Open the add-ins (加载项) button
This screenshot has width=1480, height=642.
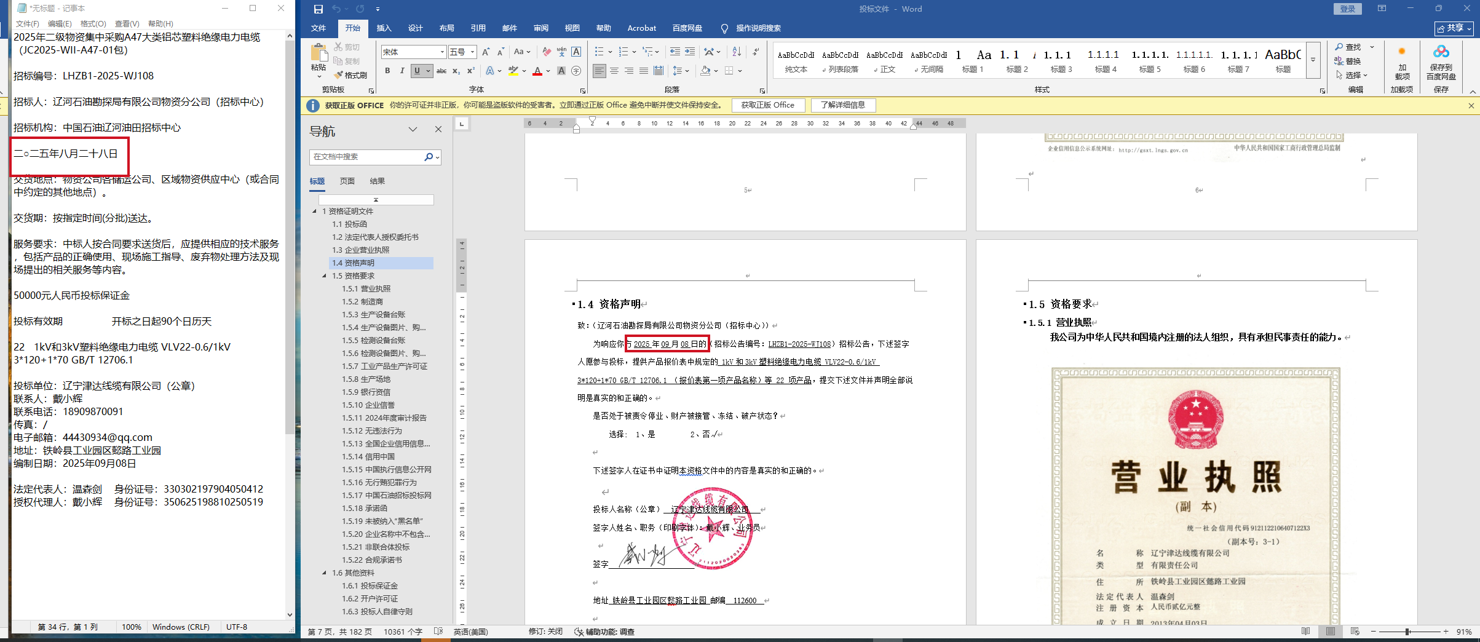(x=1403, y=63)
